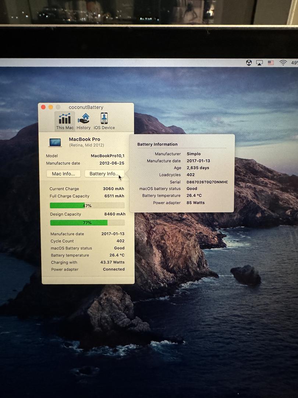Click the MacBookPro10,1 model value

click(x=108, y=156)
